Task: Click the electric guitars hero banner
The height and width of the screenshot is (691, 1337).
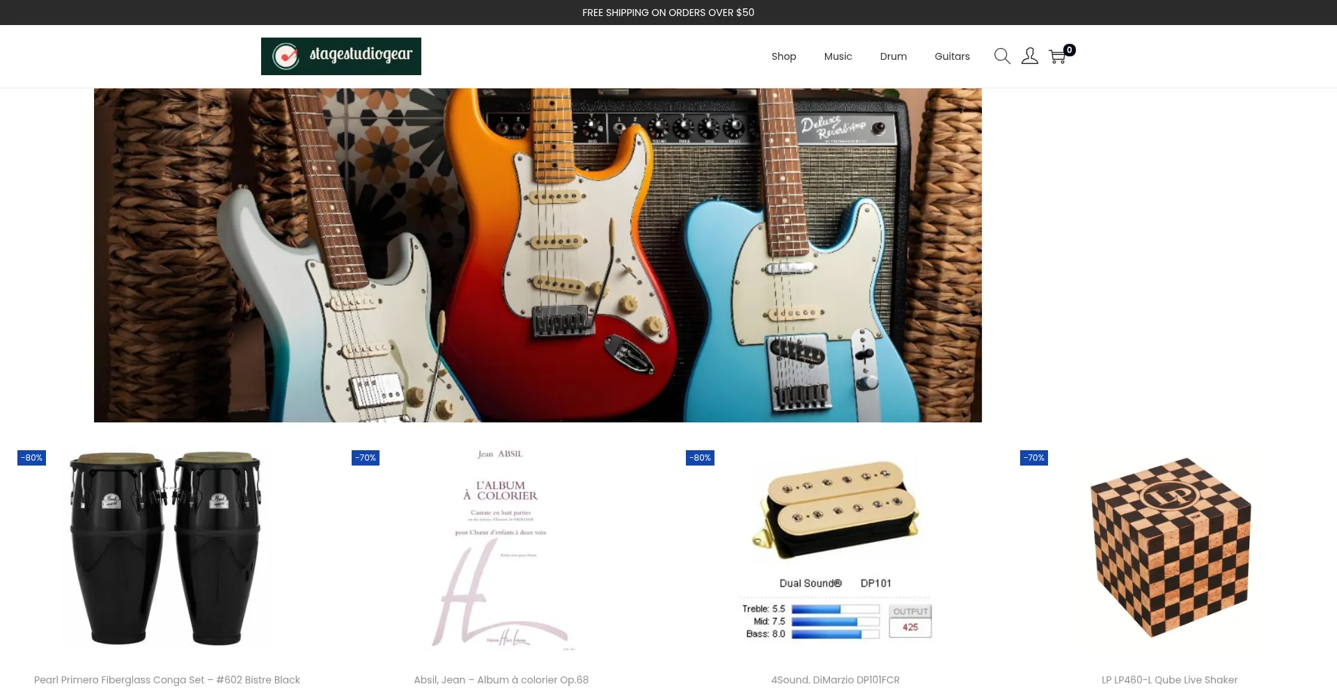Action: coord(538,255)
